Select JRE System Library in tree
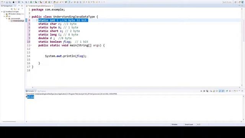The image size is (245, 138). pos(15,14)
